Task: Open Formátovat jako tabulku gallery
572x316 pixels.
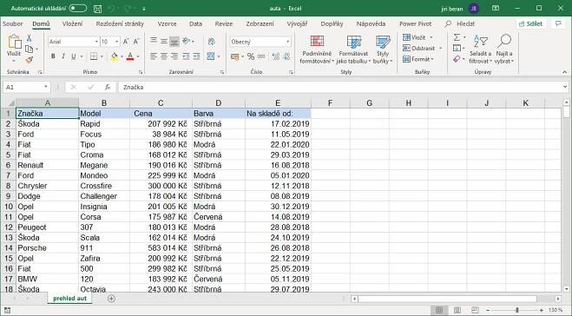Action: tap(353, 49)
